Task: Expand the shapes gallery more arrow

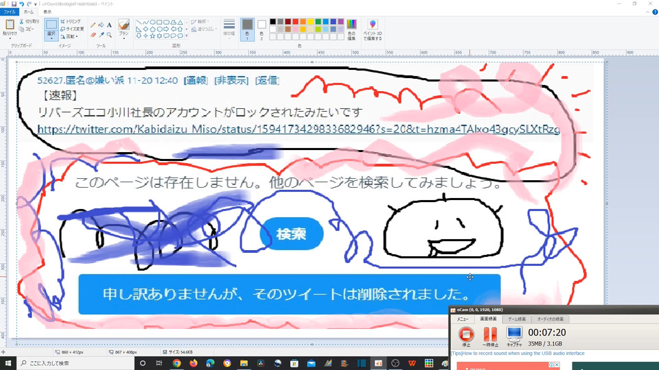Action: coord(187,36)
